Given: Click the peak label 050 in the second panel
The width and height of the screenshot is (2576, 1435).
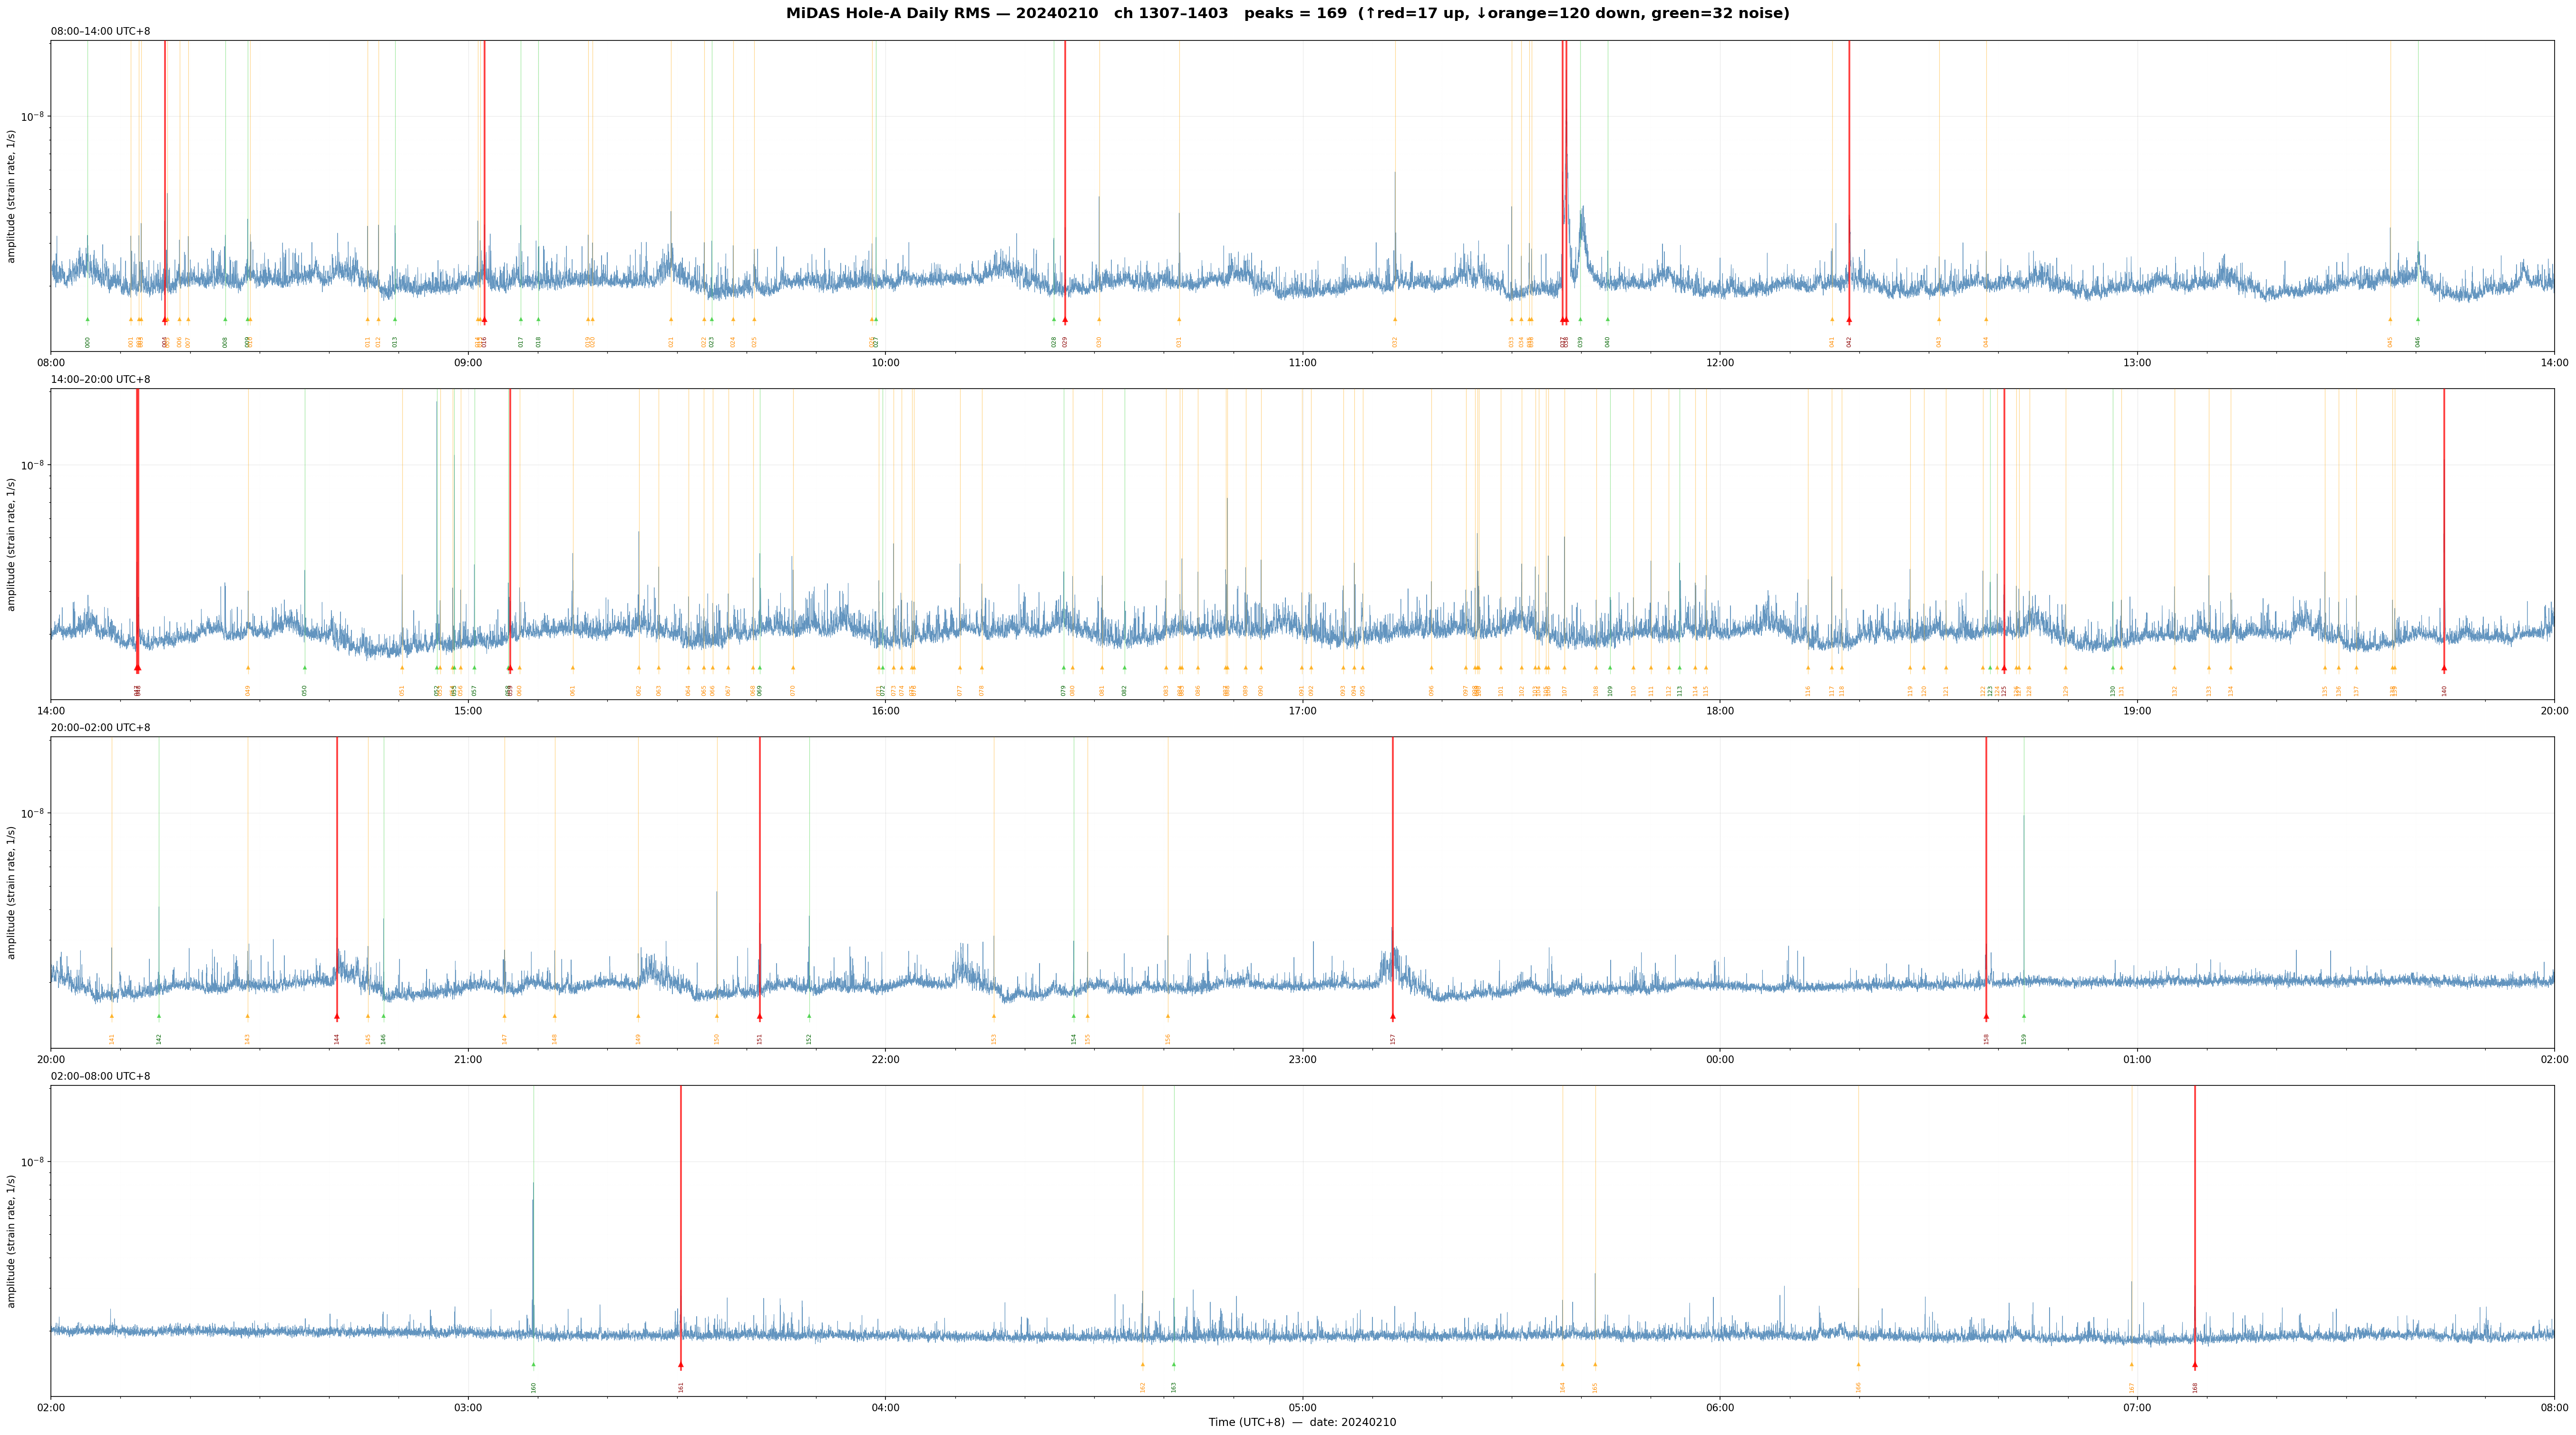Looking at the screenshot, I should (305, 690).
